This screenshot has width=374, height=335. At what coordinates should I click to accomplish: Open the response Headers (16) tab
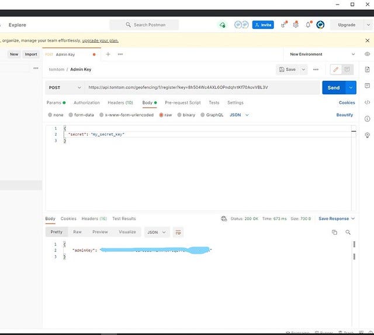click(x=94, y=218)
